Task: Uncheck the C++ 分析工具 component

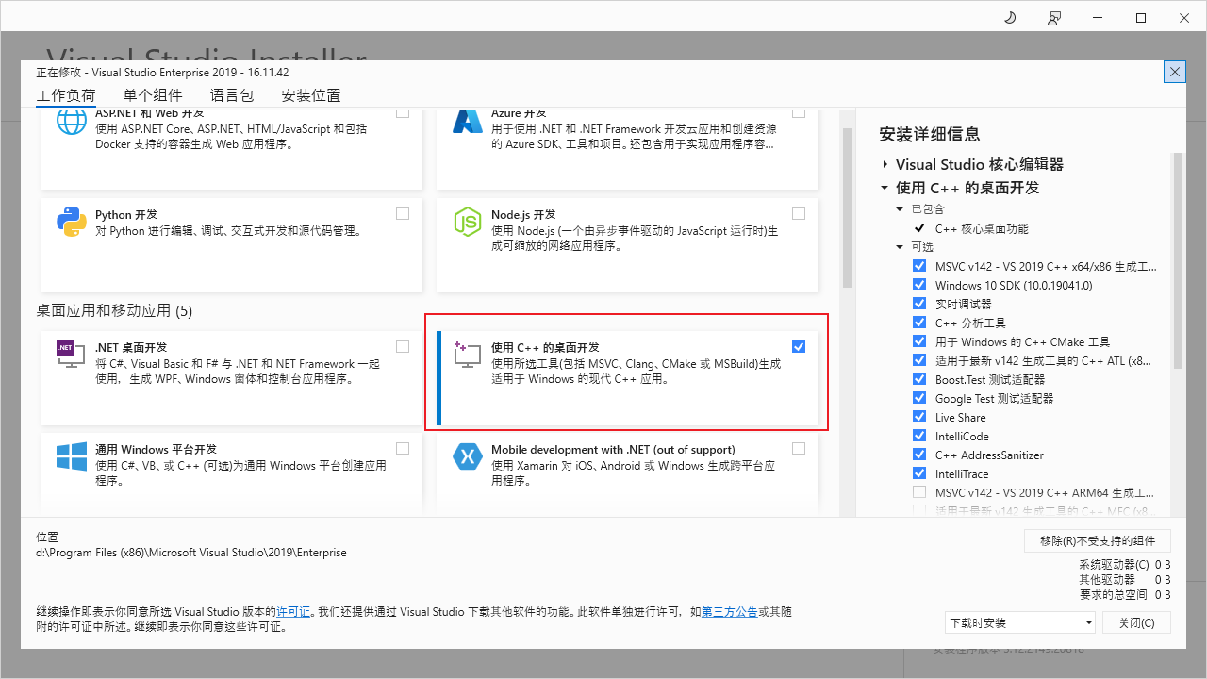Action: (919, 323)
